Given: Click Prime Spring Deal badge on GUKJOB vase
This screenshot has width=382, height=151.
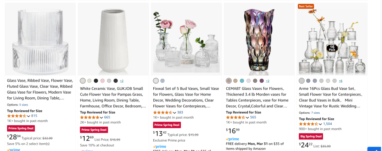Looking at the screenshot, I should click(93, 130).
